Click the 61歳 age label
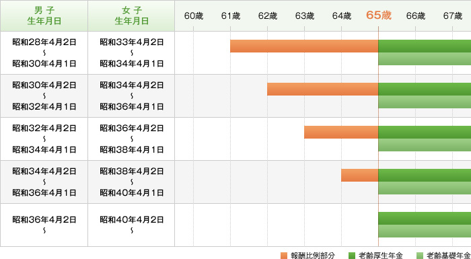 231,16
